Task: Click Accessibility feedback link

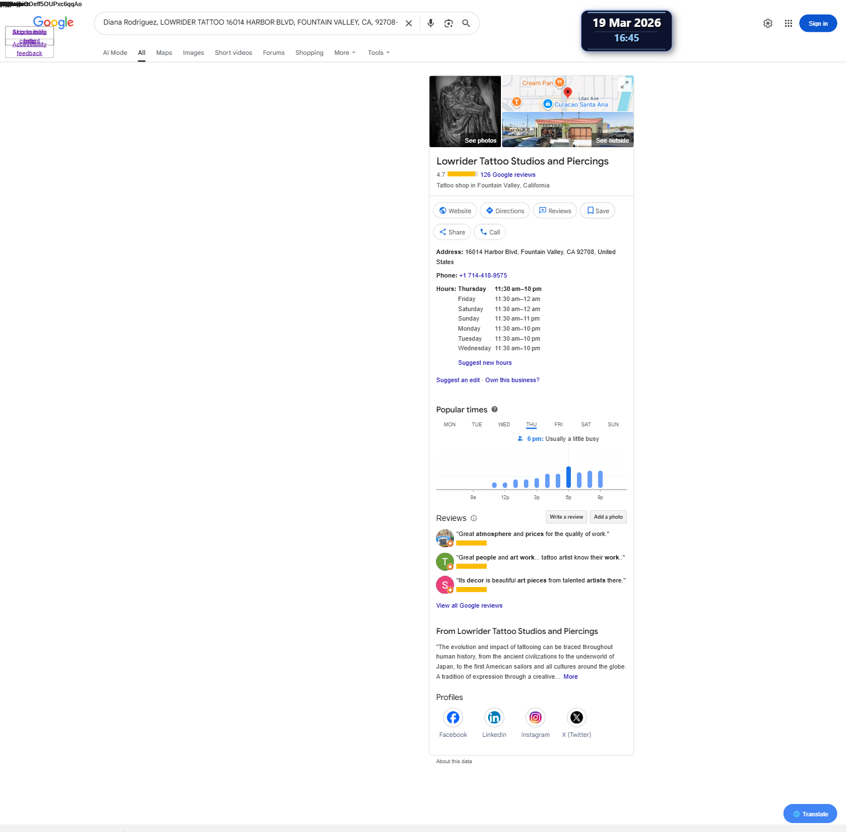Action: [x=30, y=49]
